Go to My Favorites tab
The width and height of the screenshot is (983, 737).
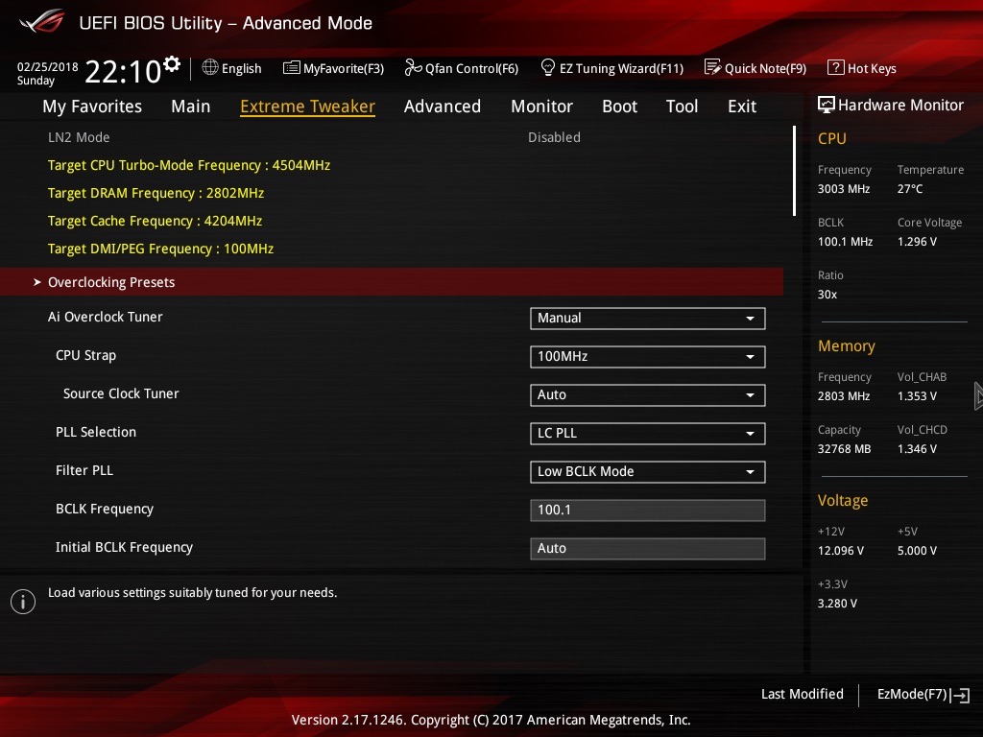tap(92, 107)
